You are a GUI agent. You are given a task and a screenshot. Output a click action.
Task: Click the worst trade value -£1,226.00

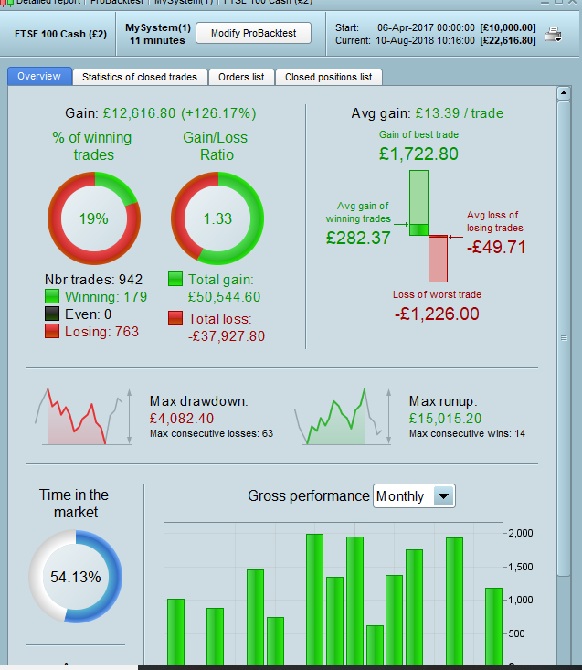coord(437,314)
